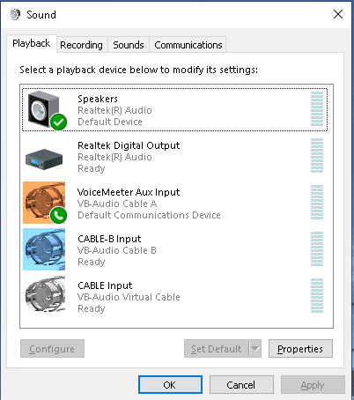354x400 pixels.
Task: Click 'VB-Audio Cable A' description text
Action: click(117, 204)
